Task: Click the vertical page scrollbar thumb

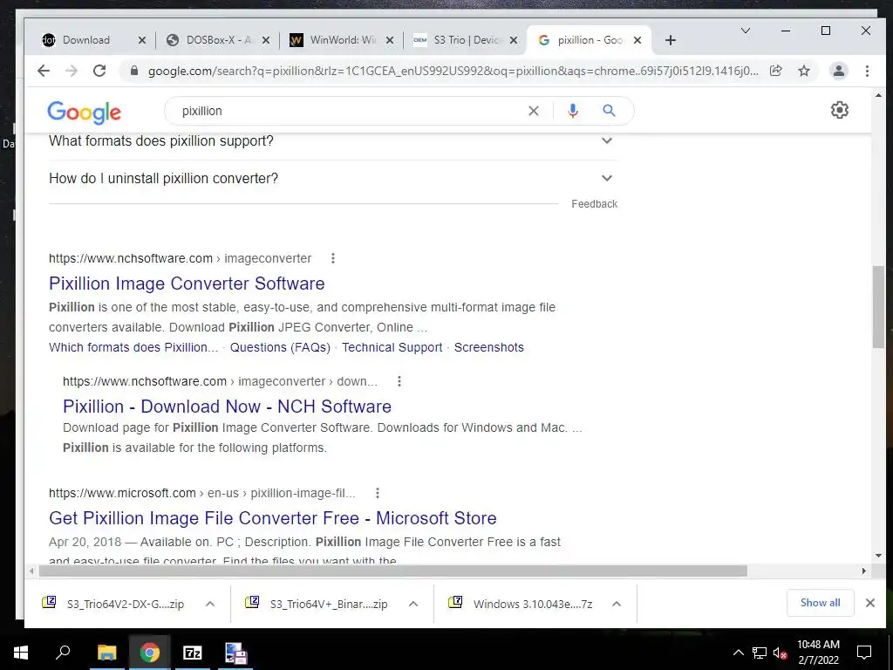Action: [x=877, y=306]
